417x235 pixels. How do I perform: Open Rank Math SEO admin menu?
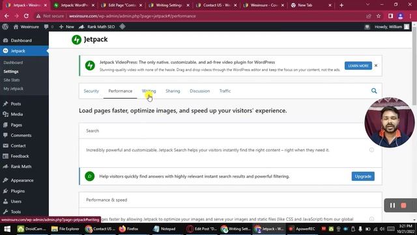pos(97,27)
